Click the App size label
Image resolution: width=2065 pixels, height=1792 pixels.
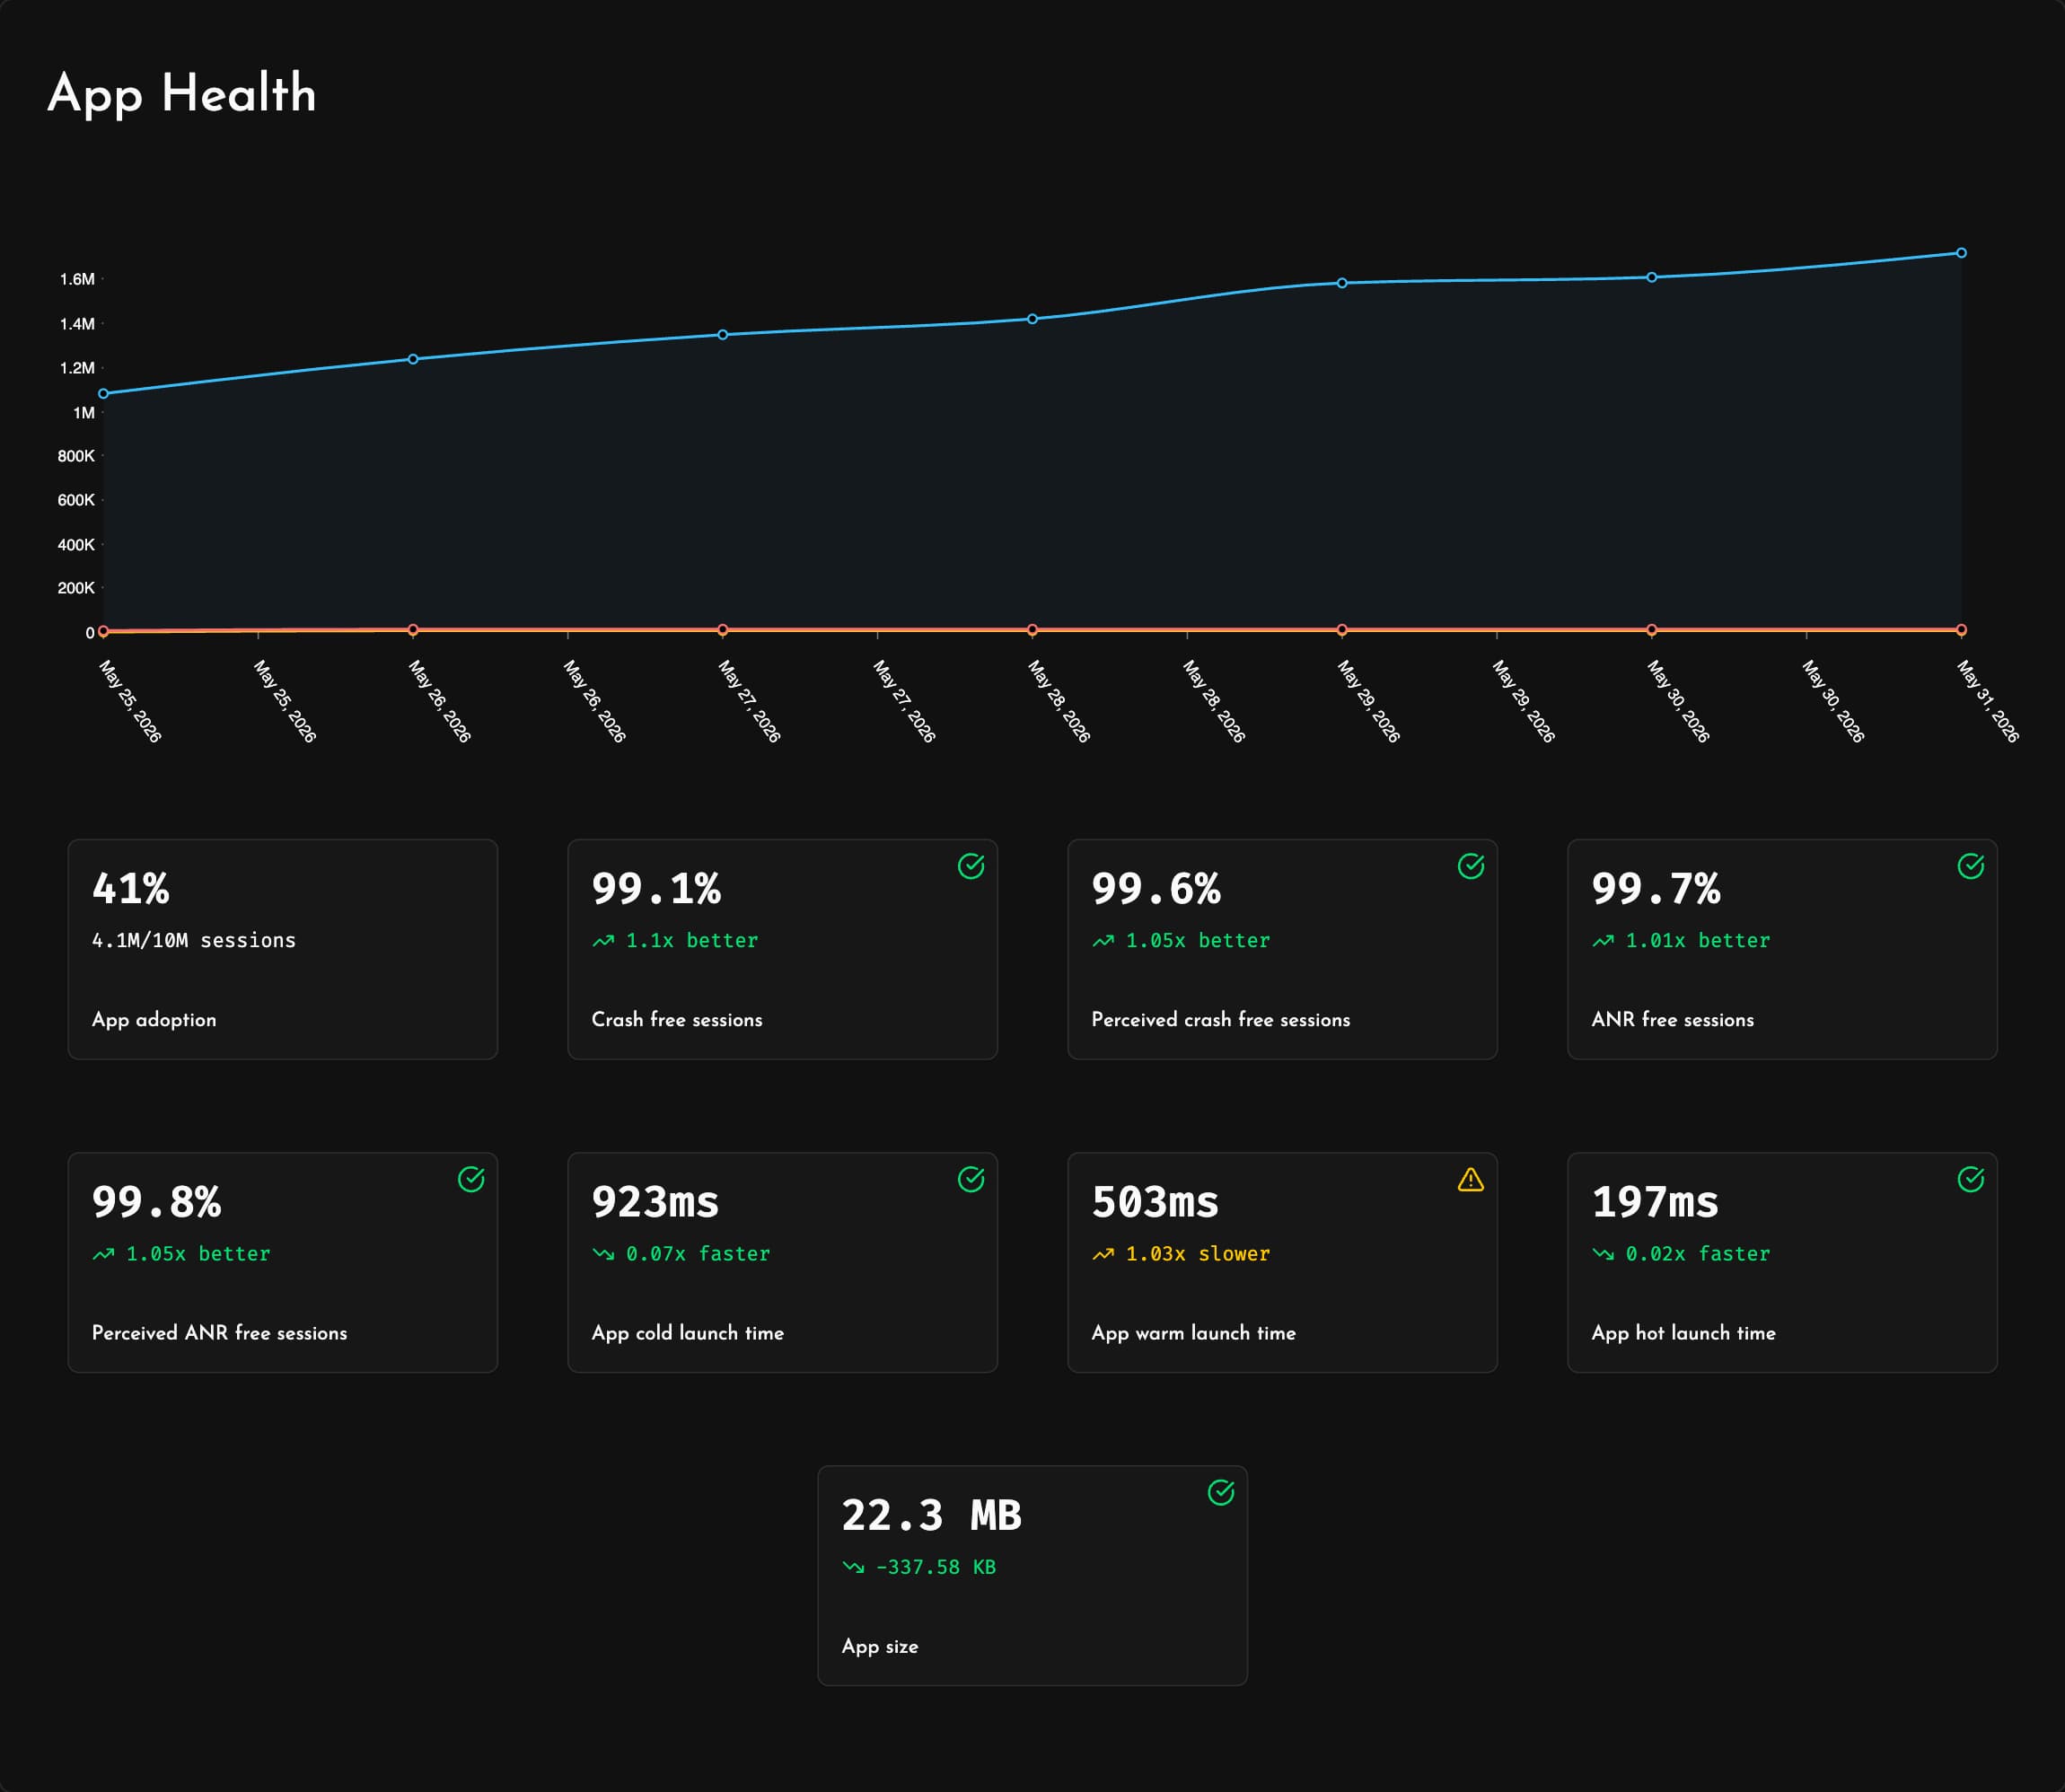click(880, 1646)
